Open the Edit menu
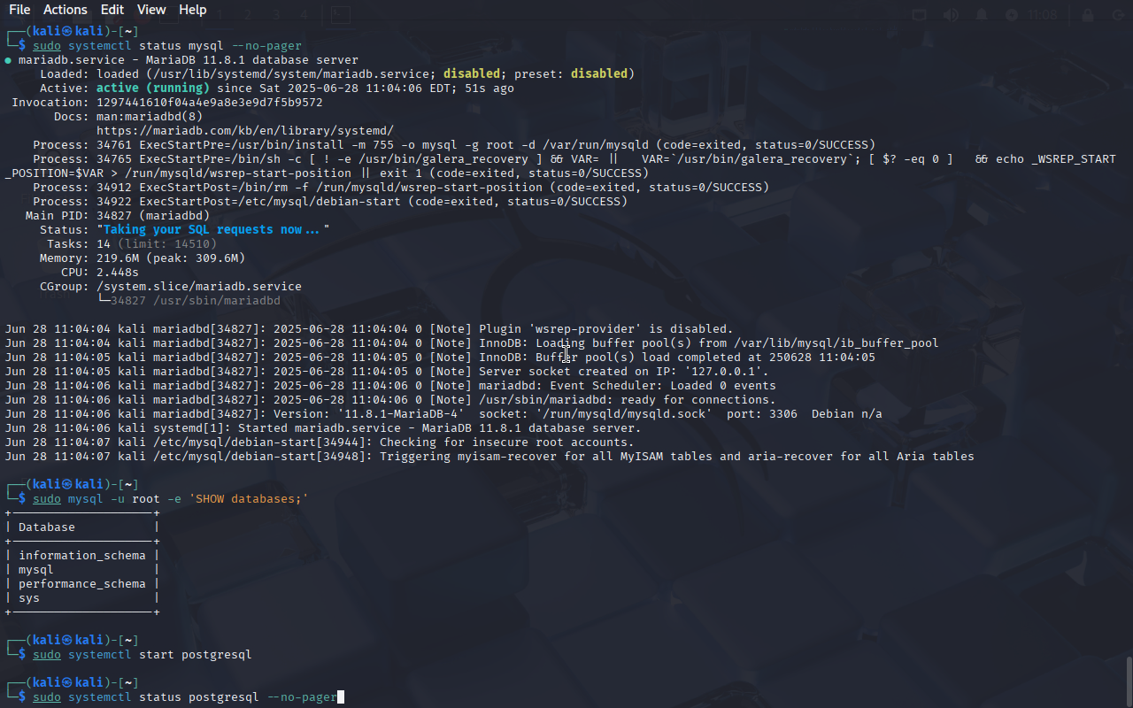 (x=112, y=10)
